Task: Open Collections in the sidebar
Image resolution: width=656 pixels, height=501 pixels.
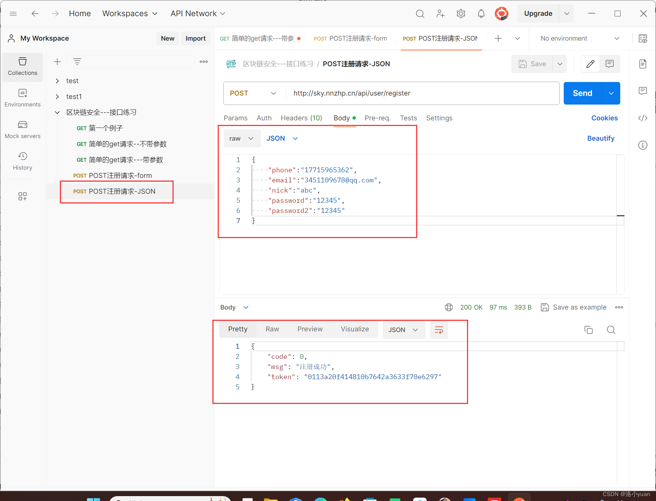Action: click(x=23, y=67)
